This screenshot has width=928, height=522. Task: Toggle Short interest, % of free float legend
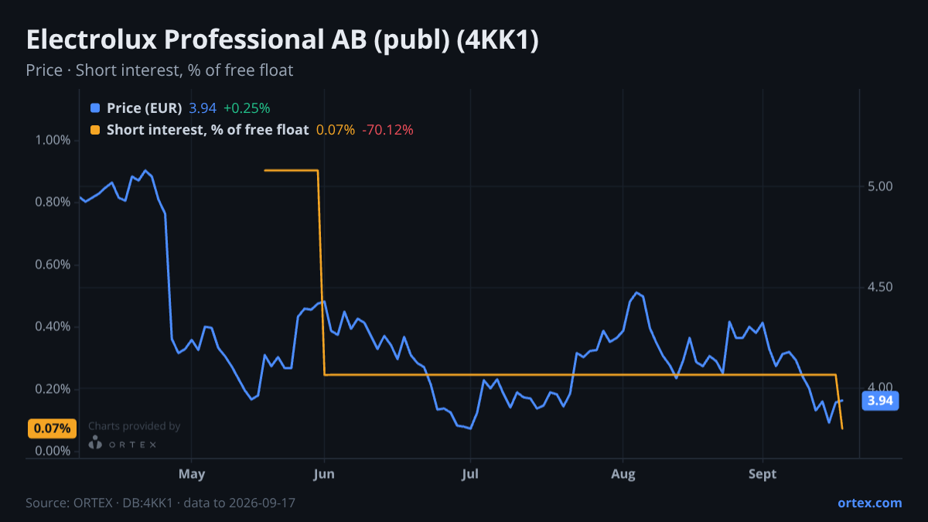207,130
